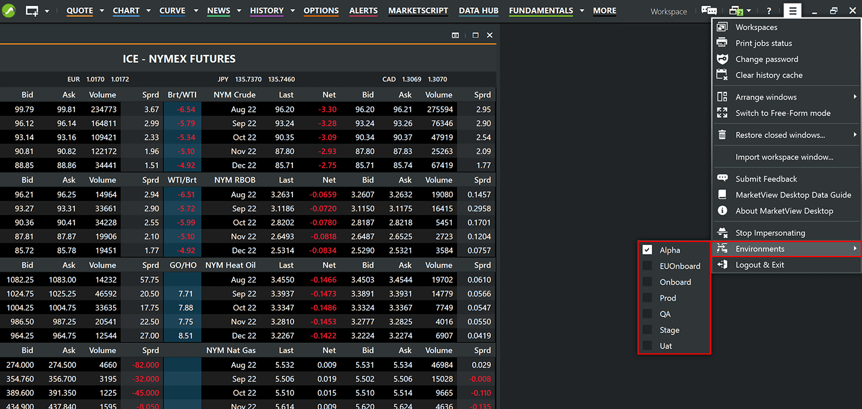Viewport: 862px width, 409px height.
Task: Click the new window icon
Action: click(32, 11)
